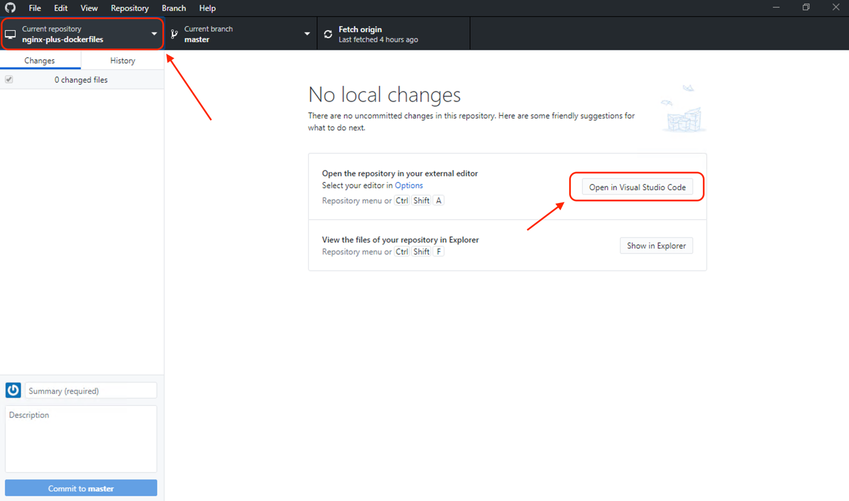Click the Description text area

coord(81,439)
